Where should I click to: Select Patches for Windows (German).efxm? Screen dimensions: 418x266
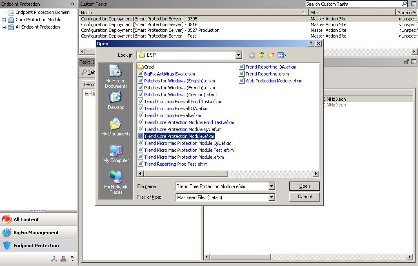(x=177, y=95)
